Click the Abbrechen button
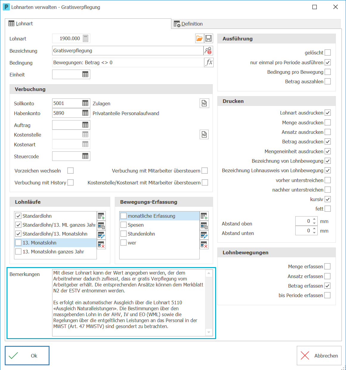Image resolution: width=346 pixels, height=370 pixels. tap(319, 355)
